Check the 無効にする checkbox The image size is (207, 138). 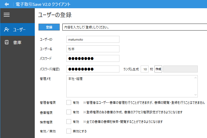[69, 131]
